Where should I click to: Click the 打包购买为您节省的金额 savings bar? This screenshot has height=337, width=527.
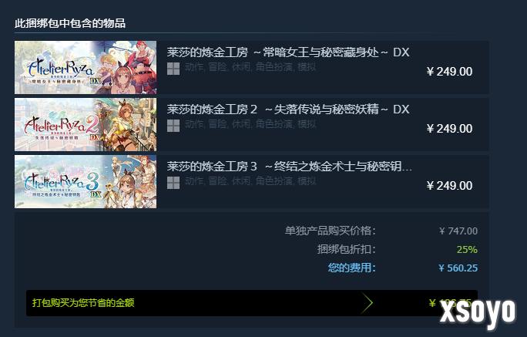tap(252, 303)
